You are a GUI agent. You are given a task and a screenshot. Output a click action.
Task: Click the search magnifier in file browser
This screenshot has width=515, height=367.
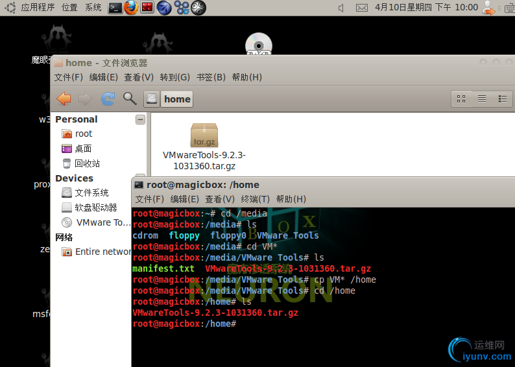(130, 99)
